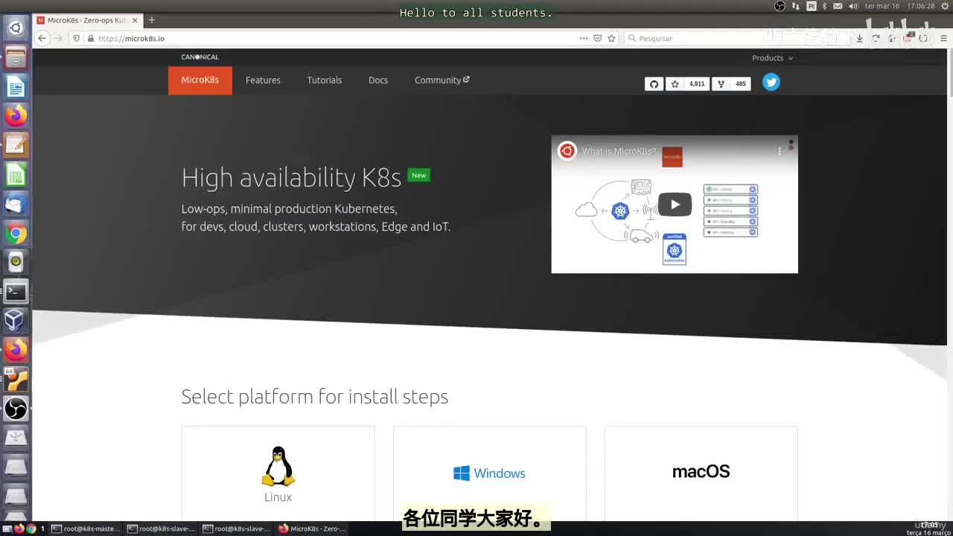Viewport: 953px width, 536px height.
Task: Select the MicroK8s nav tab
Action: click(200, 80)
